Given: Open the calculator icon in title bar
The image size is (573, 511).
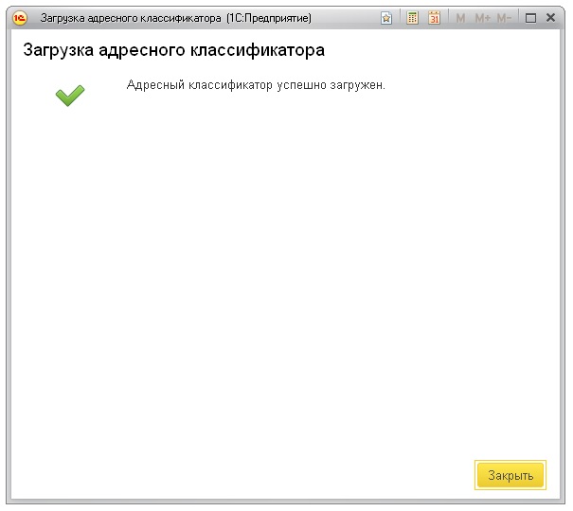Looking at the screenshot, I should point(412,18).
